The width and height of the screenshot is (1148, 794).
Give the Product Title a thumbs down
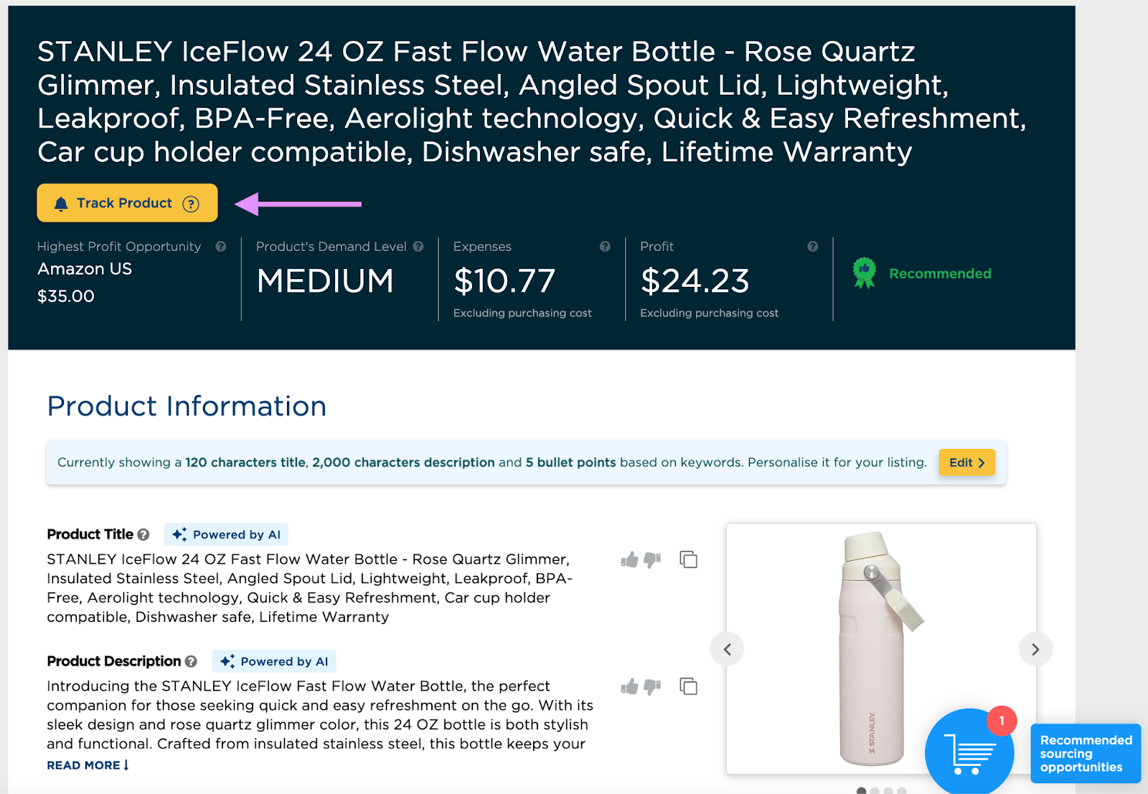click(651, 560)
